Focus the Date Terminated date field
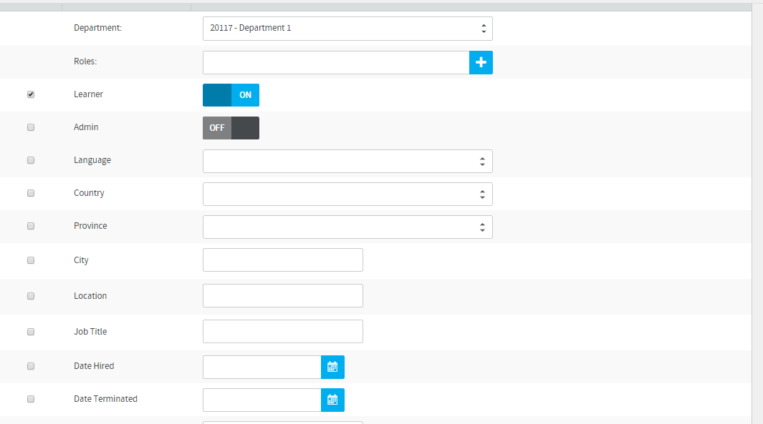Screen dimensions: 763x424 (261, 400)
